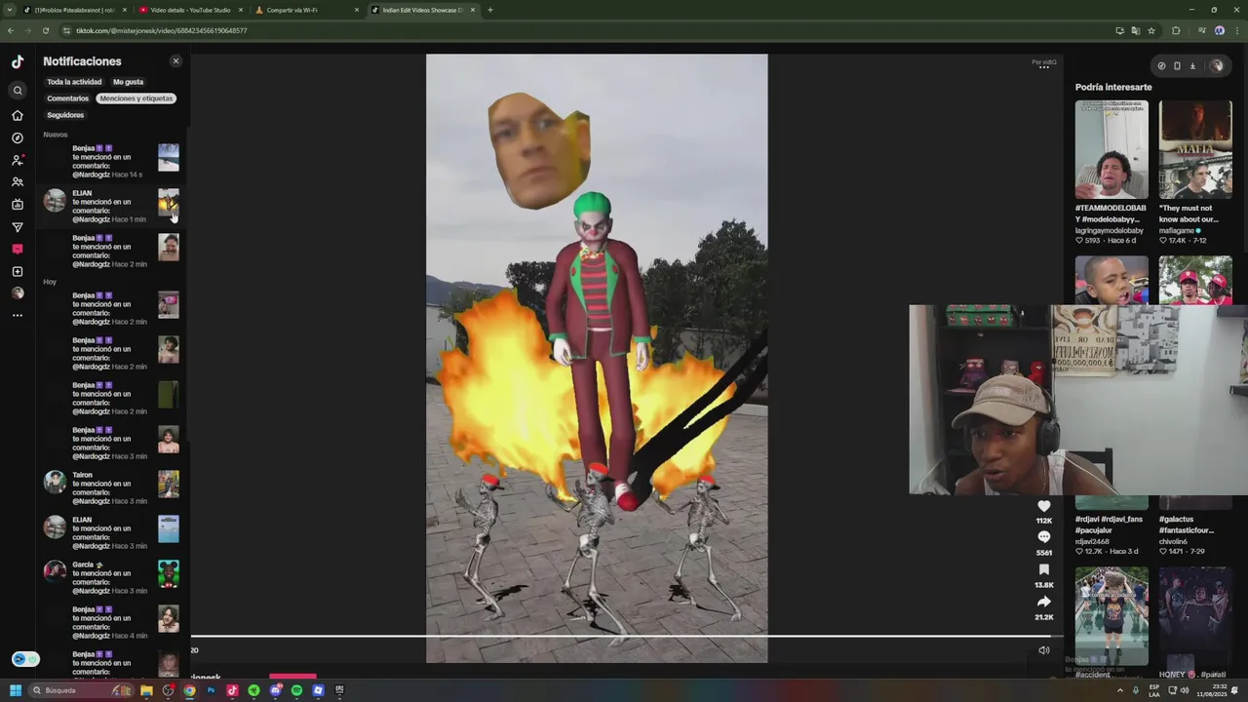Open the Windows Start menu
Image resolution: width=1248 pixels, height=702 pixels.
(x=16, y=690)
